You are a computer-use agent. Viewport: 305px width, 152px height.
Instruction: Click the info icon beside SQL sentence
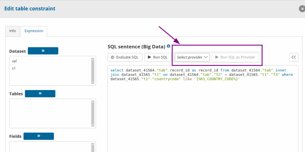coord(169,46)
